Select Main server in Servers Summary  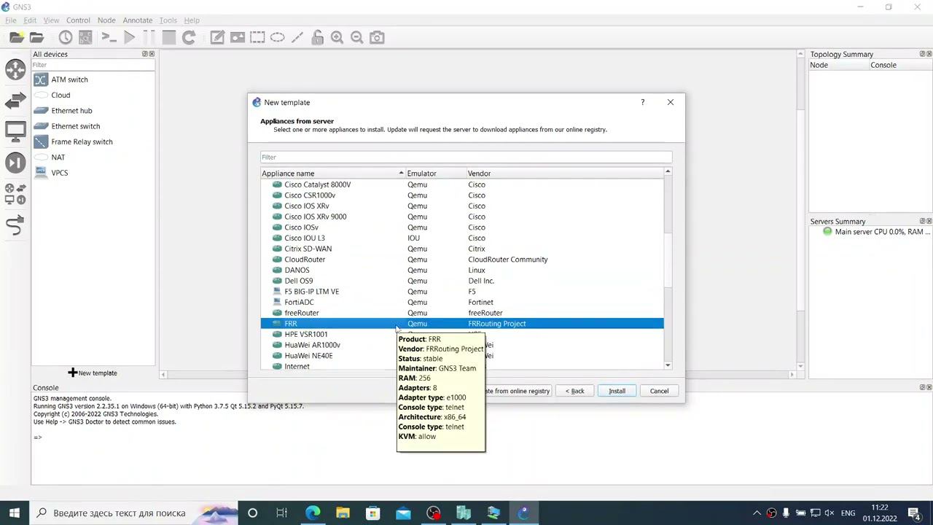876,232
